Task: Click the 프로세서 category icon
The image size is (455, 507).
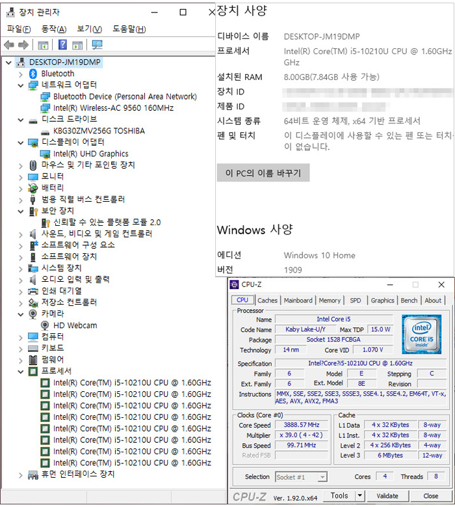Action: click(x=33, y=371)
